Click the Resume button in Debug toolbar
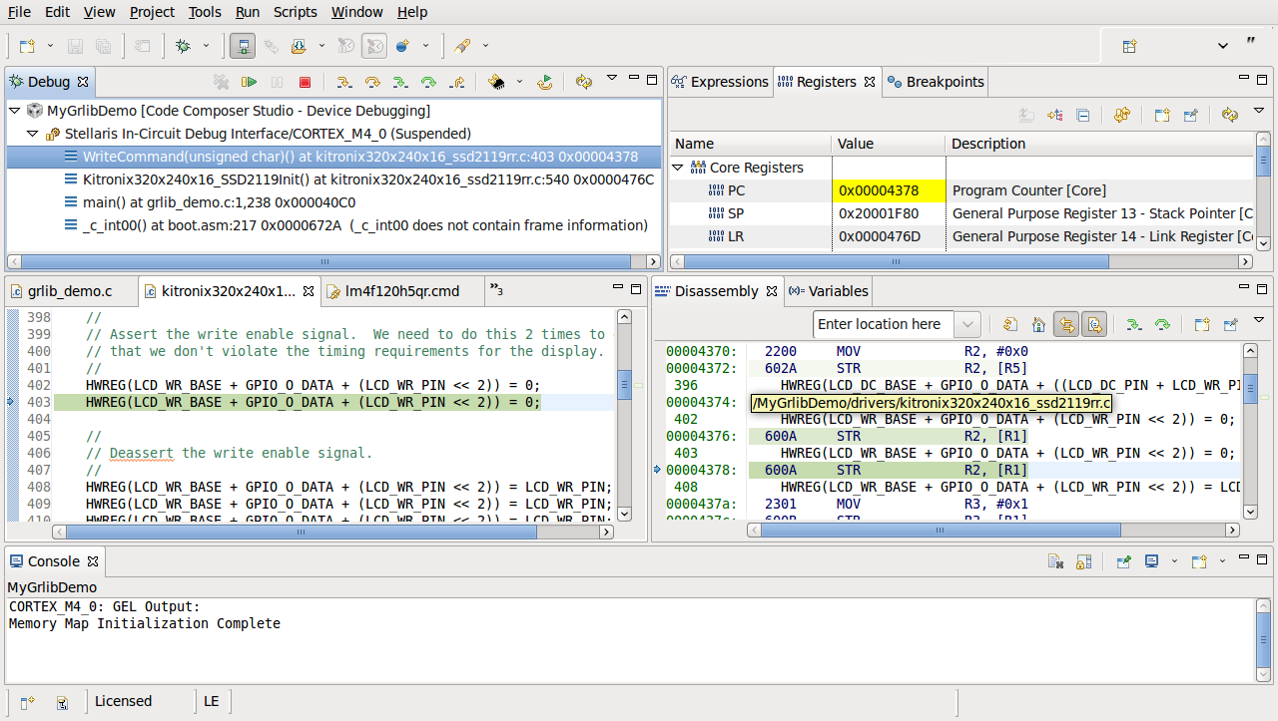1278x721 pixels. (249, 82)
